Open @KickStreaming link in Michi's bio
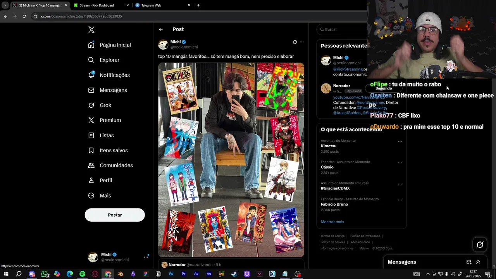This screenshot has width=496, height=279. tap(348, 69)
